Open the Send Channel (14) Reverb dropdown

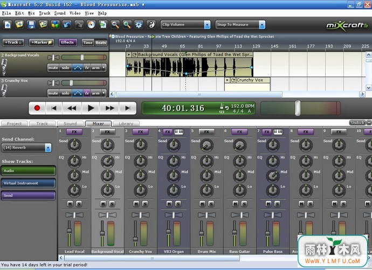(x=26, y=147)
